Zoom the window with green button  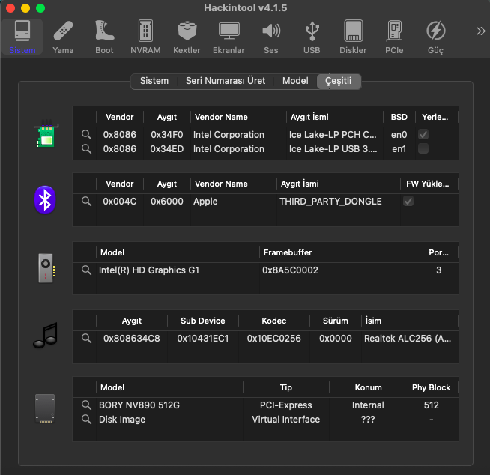pos(40,7)
